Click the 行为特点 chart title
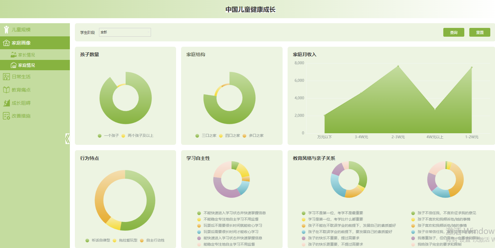495x248 pixels. pyautogui.click(x=90, y=158)
